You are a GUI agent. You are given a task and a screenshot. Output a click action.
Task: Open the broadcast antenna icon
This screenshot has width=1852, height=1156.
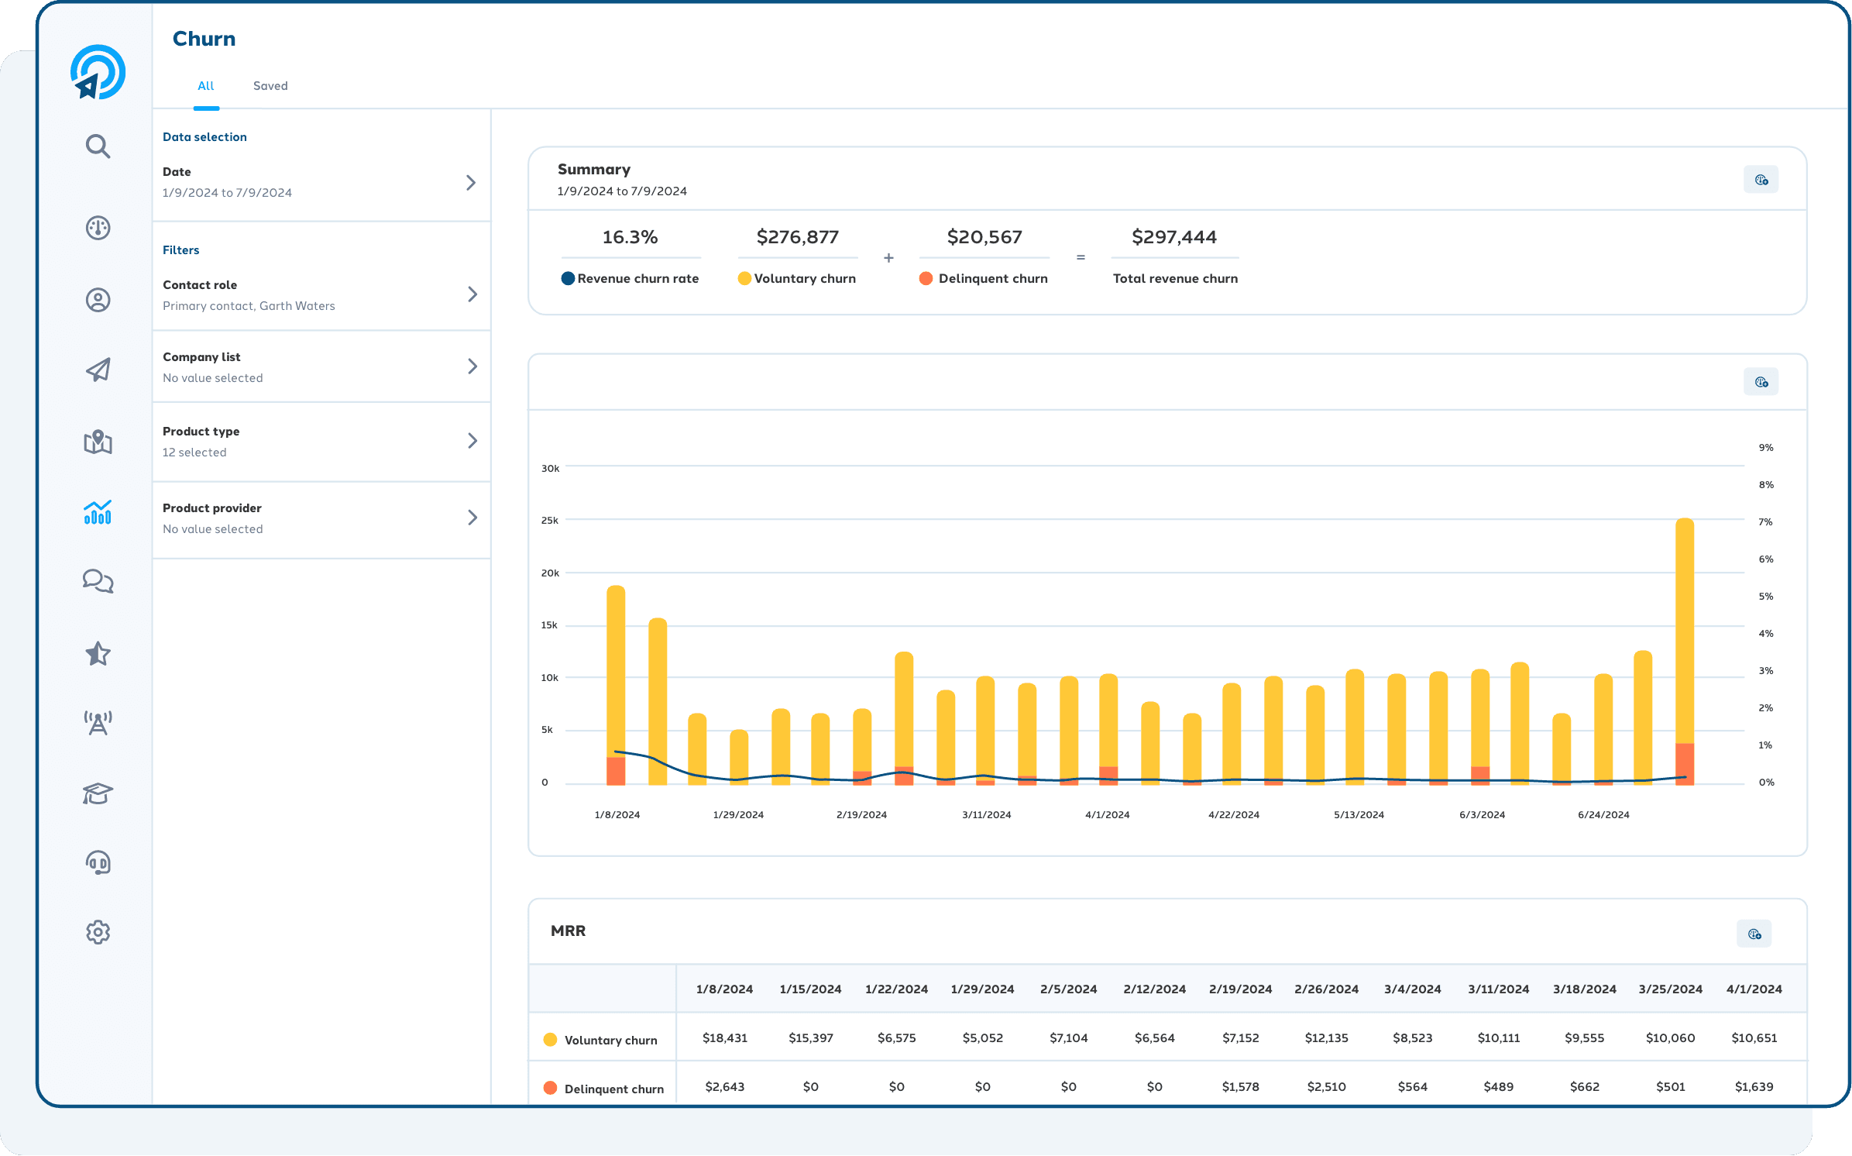click(x=98, y=722)
